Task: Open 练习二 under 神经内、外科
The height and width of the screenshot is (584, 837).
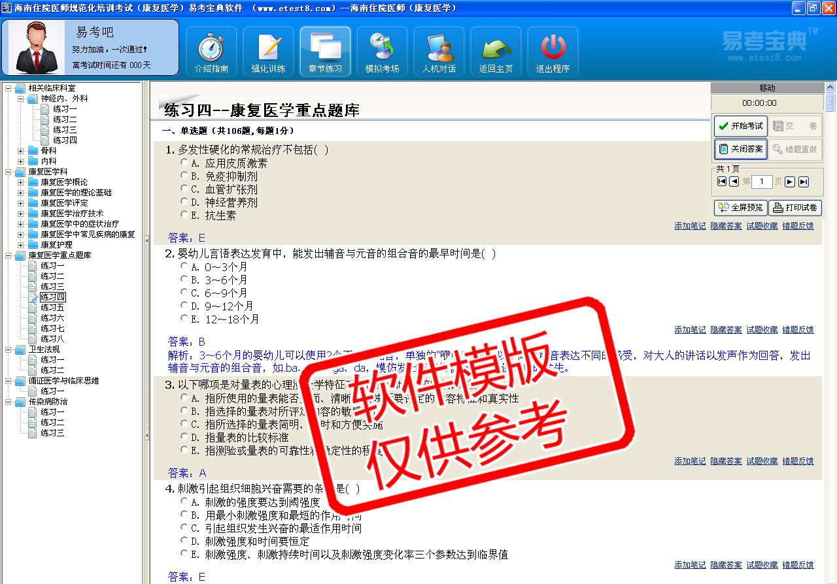Action: [65, 120]
